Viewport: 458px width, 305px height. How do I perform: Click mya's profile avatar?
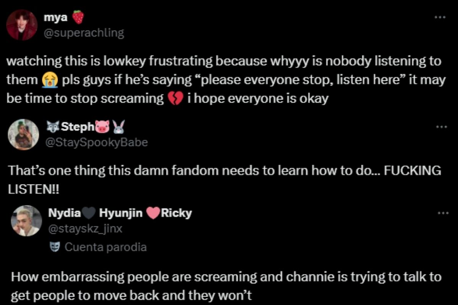(22, 25)
